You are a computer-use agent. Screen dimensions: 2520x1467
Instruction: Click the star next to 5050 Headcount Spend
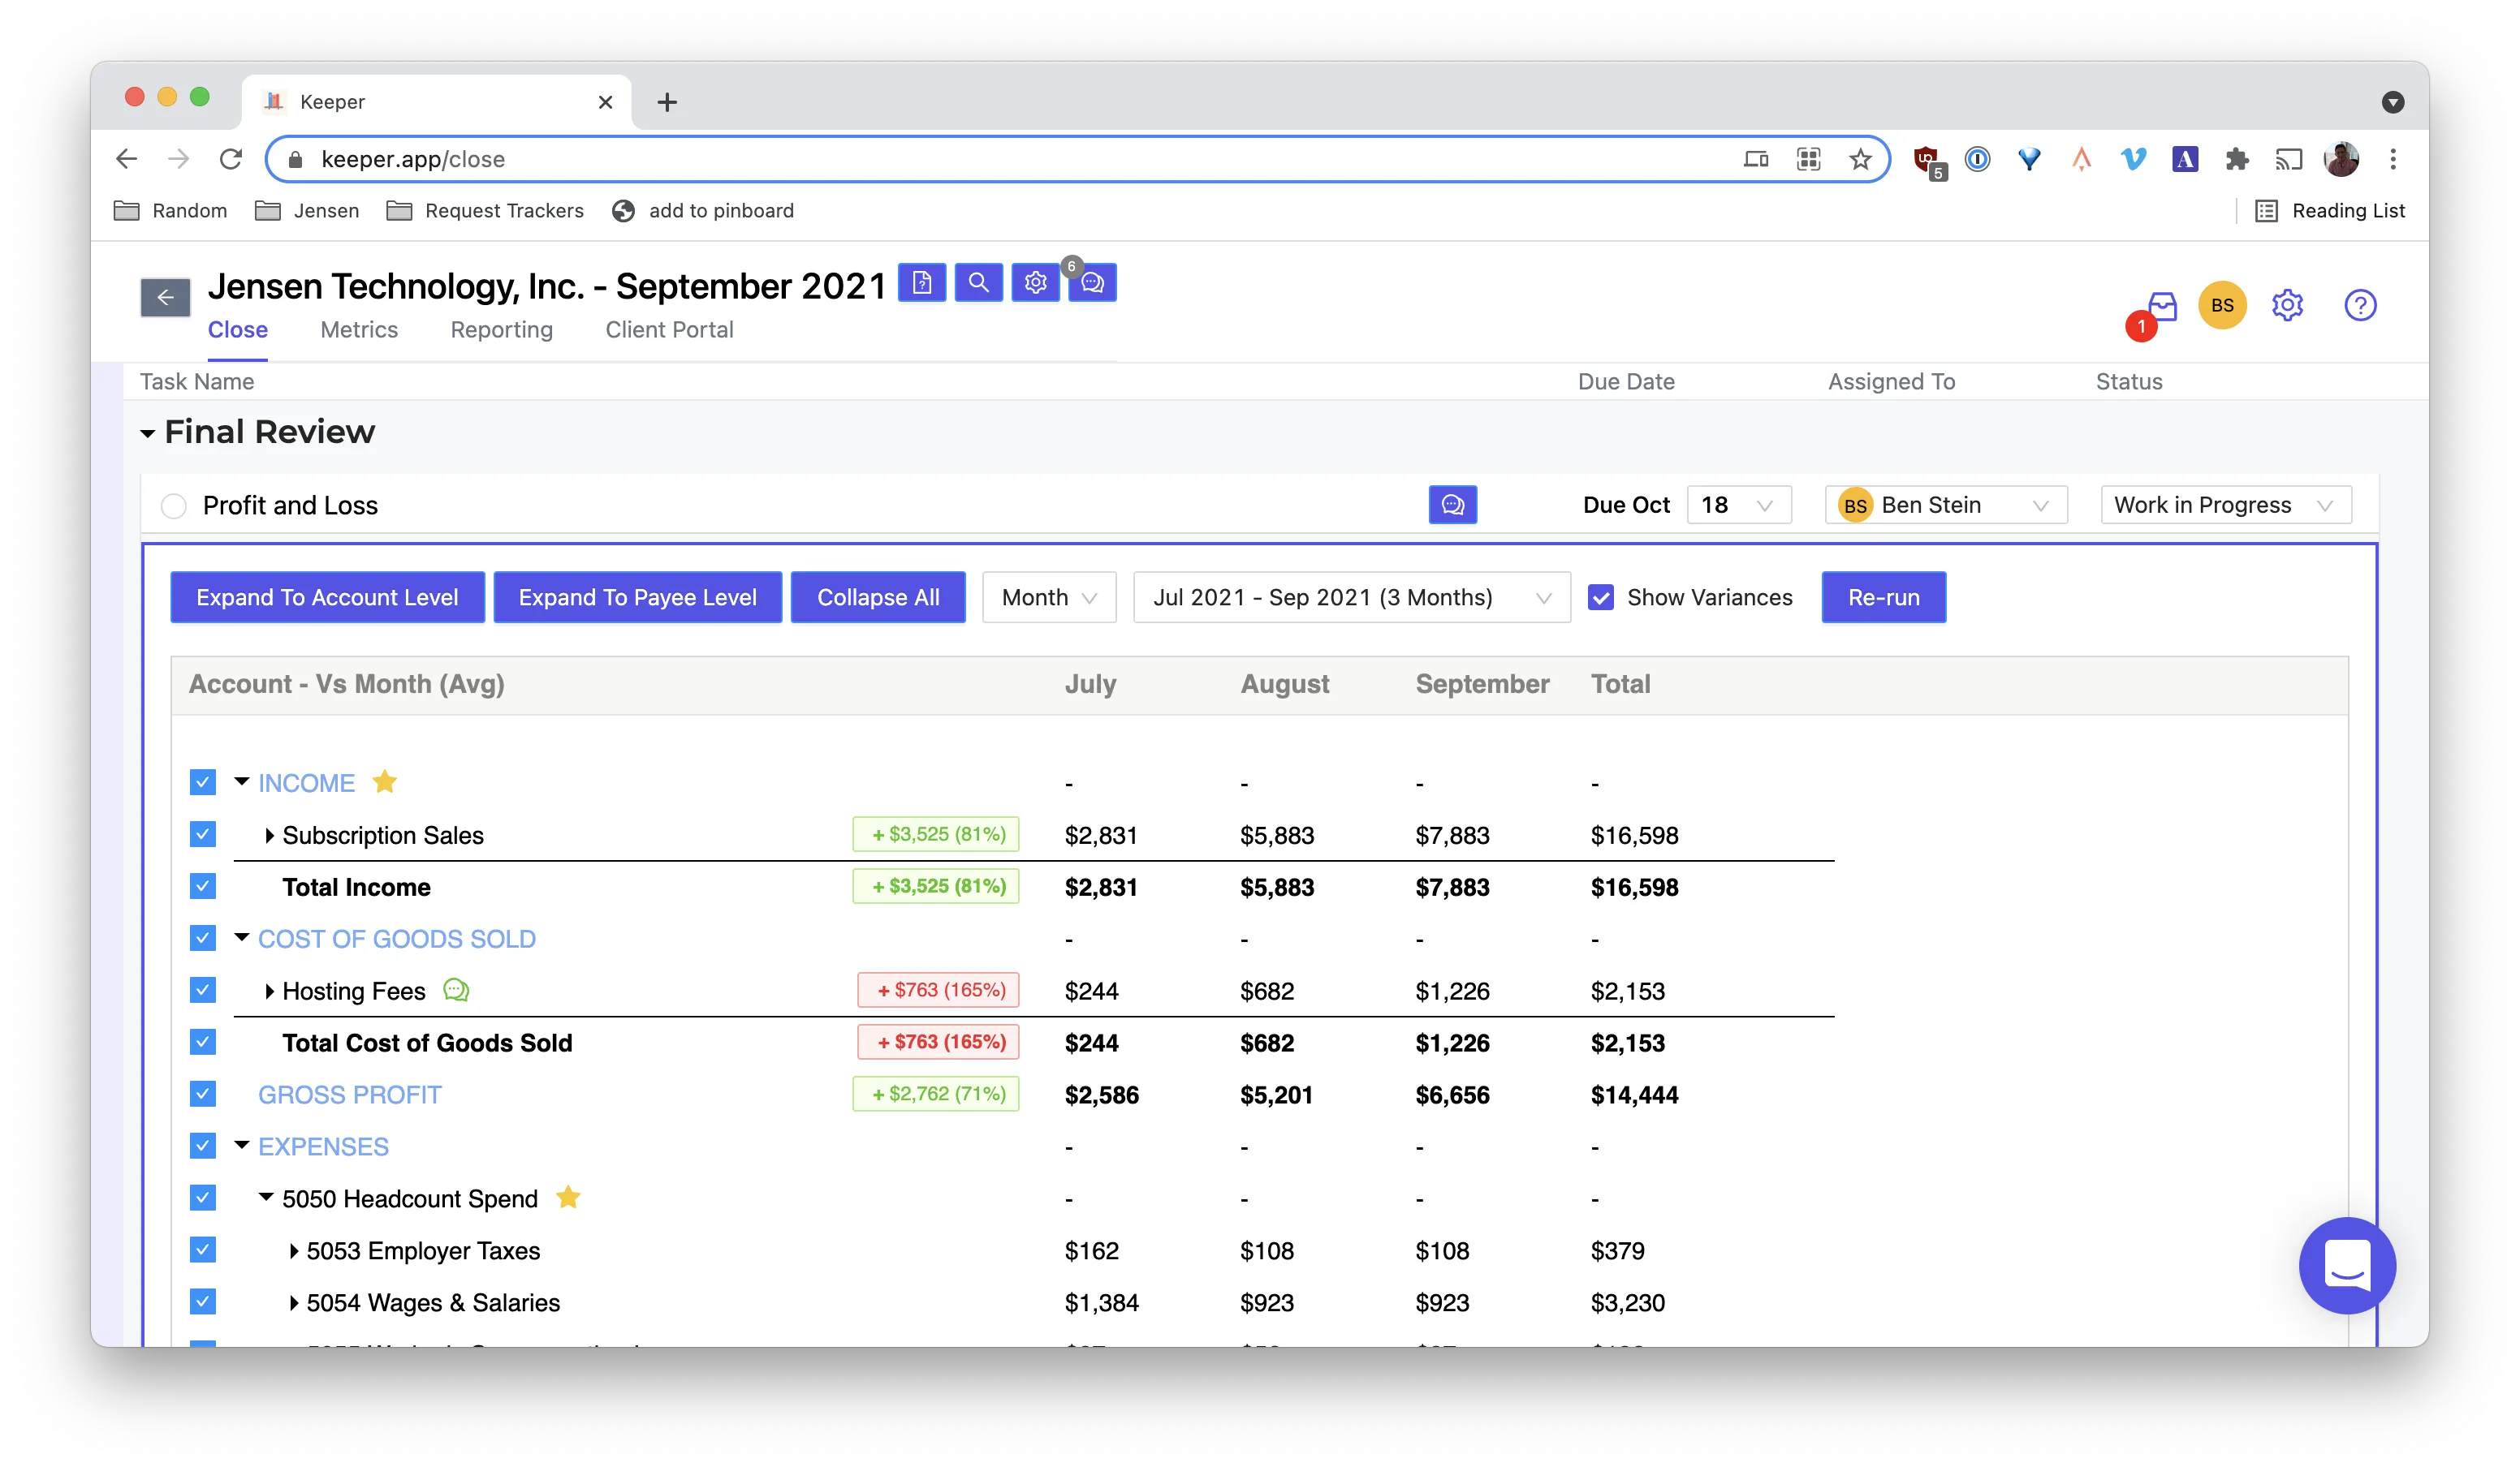pyautogui.click(x=568, y=1197)
